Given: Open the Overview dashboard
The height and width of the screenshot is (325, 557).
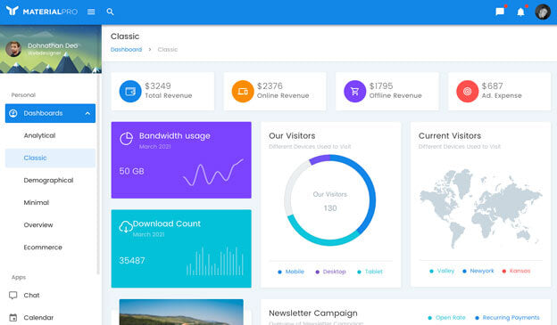Looking at the screenshot, I should (50, 224).
